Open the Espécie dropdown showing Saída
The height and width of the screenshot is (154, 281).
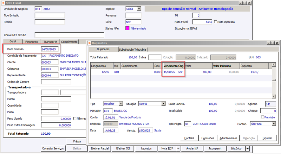coord(139,9)
